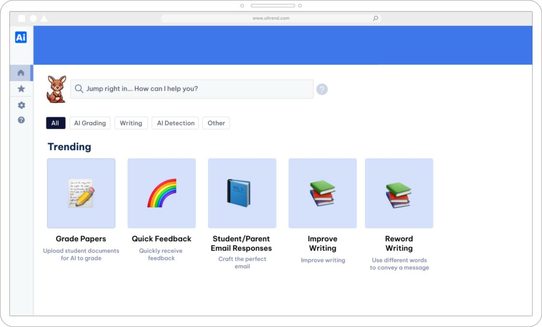Switch to the Writing filter tab

click(x=131, y=123)
